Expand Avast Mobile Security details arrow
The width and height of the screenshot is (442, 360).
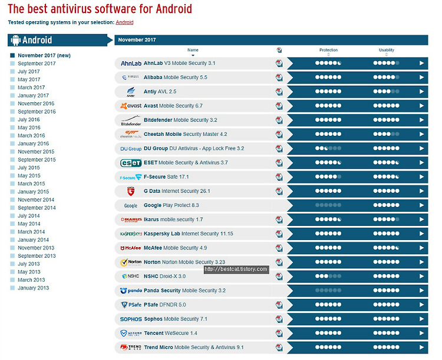tap(421, 105)
